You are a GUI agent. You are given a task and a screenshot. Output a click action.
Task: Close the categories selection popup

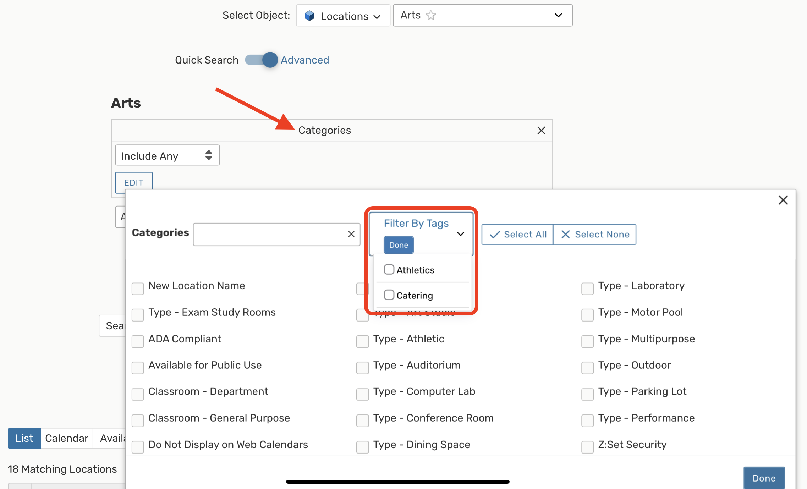click(783, 200)
